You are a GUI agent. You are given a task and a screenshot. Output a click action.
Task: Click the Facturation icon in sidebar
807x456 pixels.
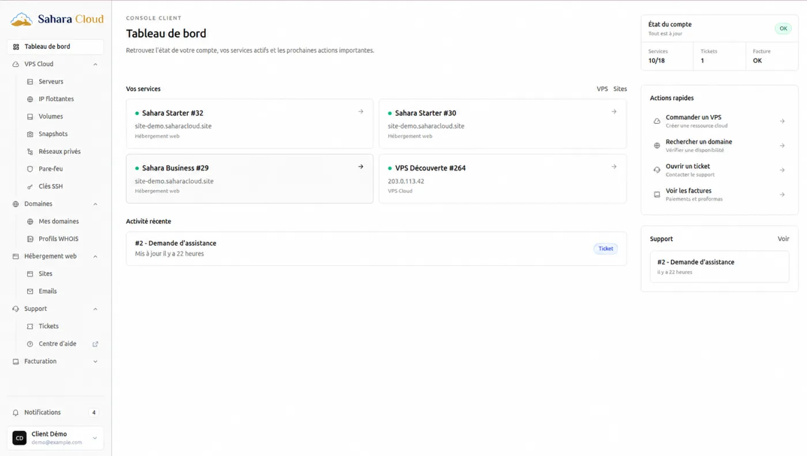click(x=16, y=361)
